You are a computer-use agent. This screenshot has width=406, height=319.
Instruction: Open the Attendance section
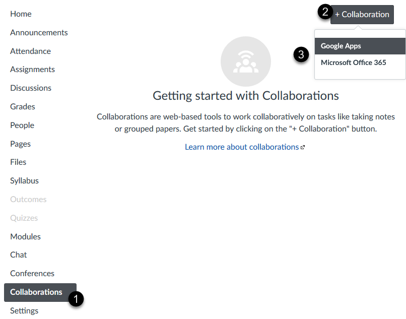pyautogui.click(x=30, y=51)
